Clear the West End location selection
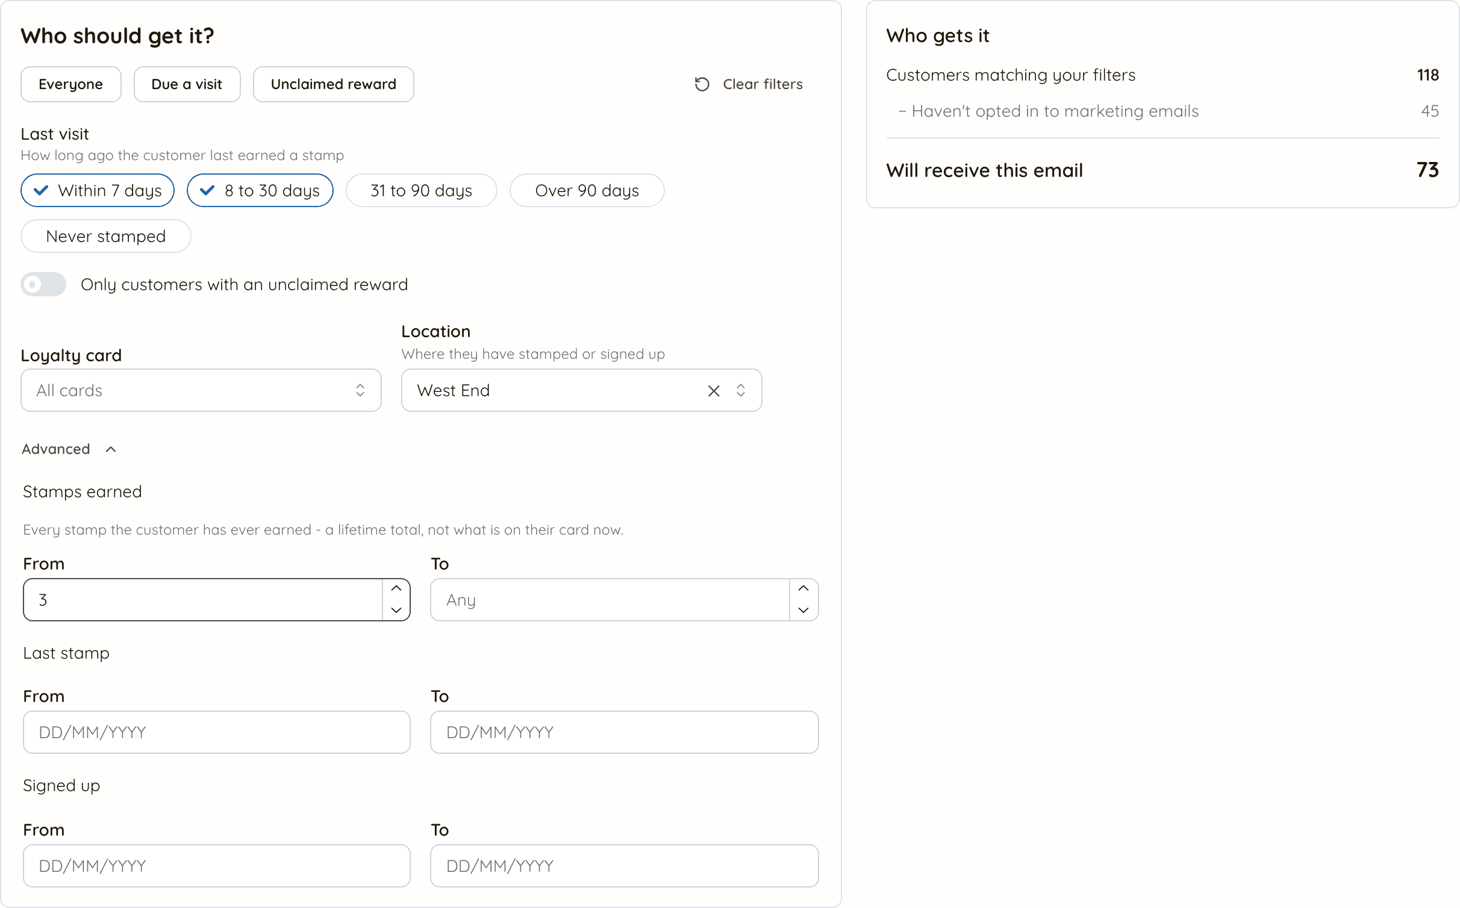Viewport: 1460px width, 908px height. [714, 391]
